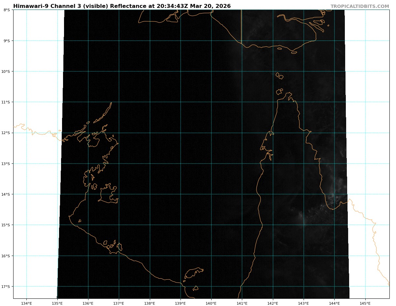The image size is (396, 306).
Task: Select the 142°E longitude axis label
Action: [x=273, y=303]
